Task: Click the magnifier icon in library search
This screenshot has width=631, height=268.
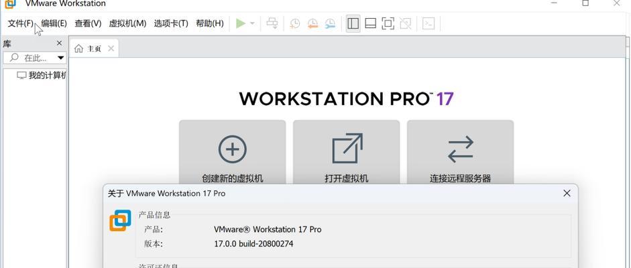Action: point(14,58)
